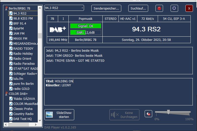
Task: Click the Popmusik genre cell
Action: [x=86, y=19]
